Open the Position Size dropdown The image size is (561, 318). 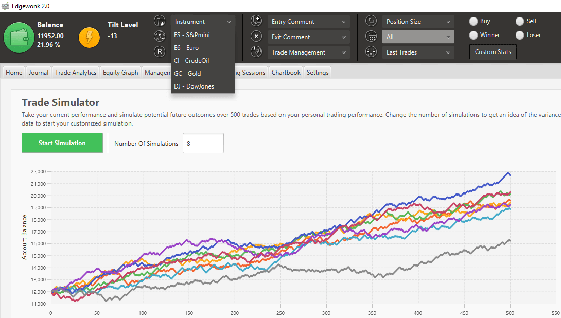click(x=418, y=21)
